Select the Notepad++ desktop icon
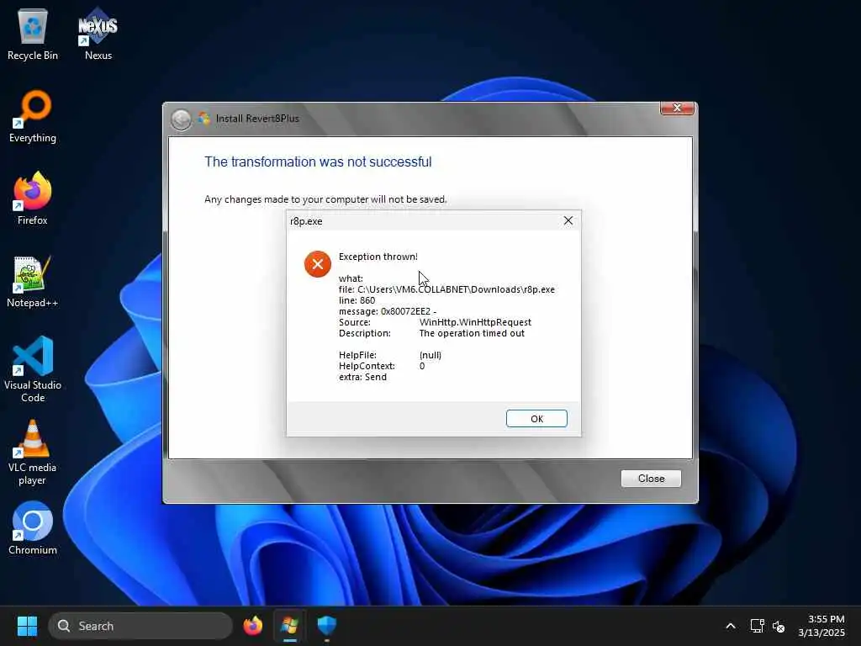Screen dimensions: 861x646 coord(33,281)
